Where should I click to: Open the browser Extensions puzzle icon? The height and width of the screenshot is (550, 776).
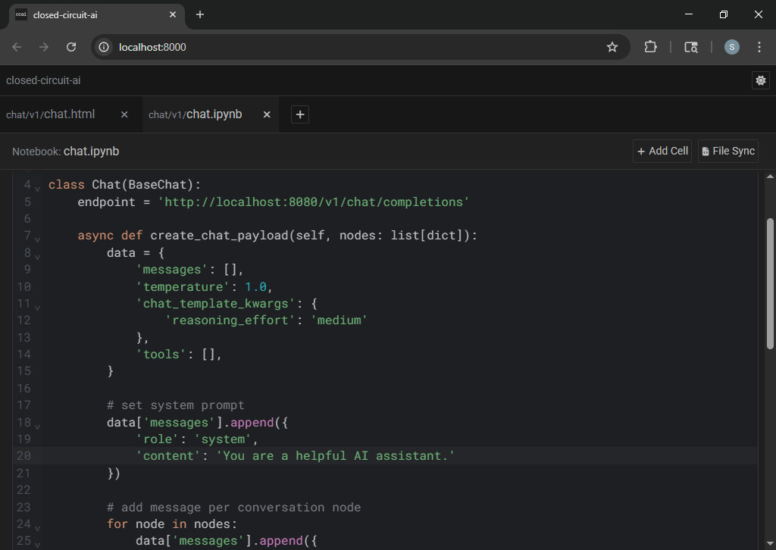[x=650, y=47]
